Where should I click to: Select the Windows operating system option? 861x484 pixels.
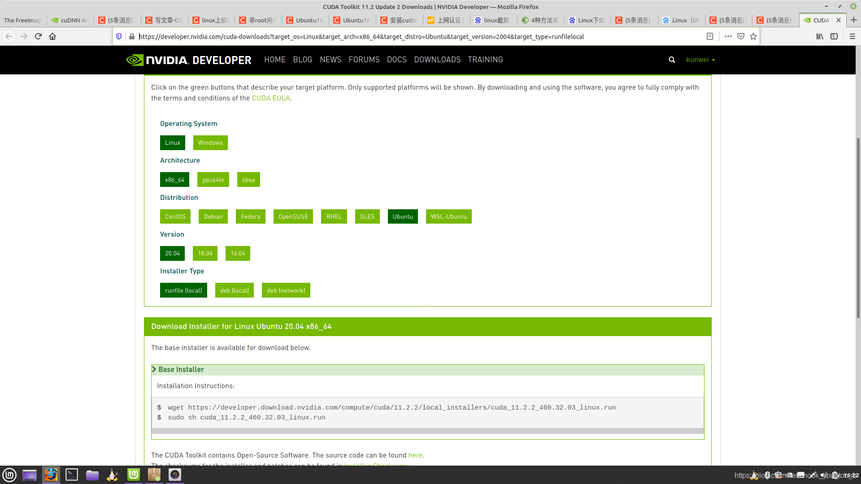point(210,143)
